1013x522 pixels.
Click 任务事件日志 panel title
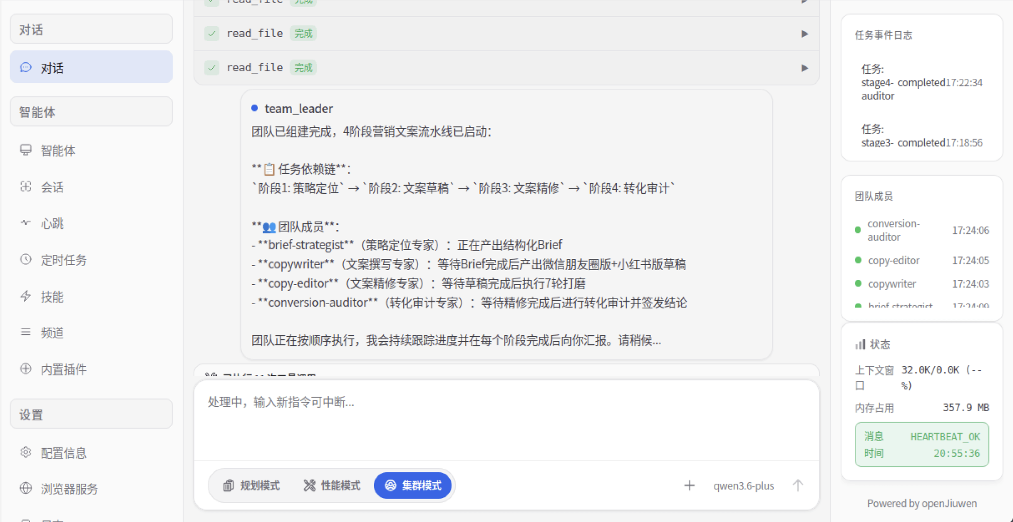[x=883, y=35]
